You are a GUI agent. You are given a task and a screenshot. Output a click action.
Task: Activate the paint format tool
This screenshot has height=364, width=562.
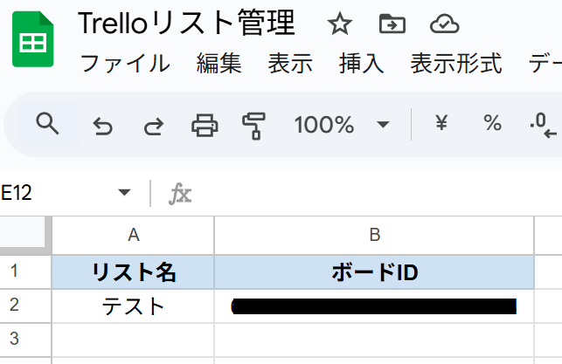(254, 126)
